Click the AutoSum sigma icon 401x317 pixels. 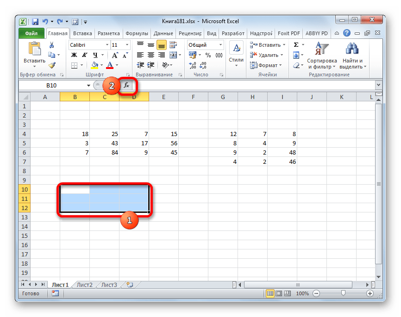(x=296, y=45)
